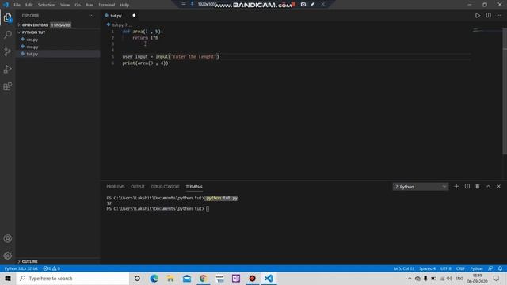Open the Bandicam hamburger menu
Viewport: 507px width, 285px height.
184,5
